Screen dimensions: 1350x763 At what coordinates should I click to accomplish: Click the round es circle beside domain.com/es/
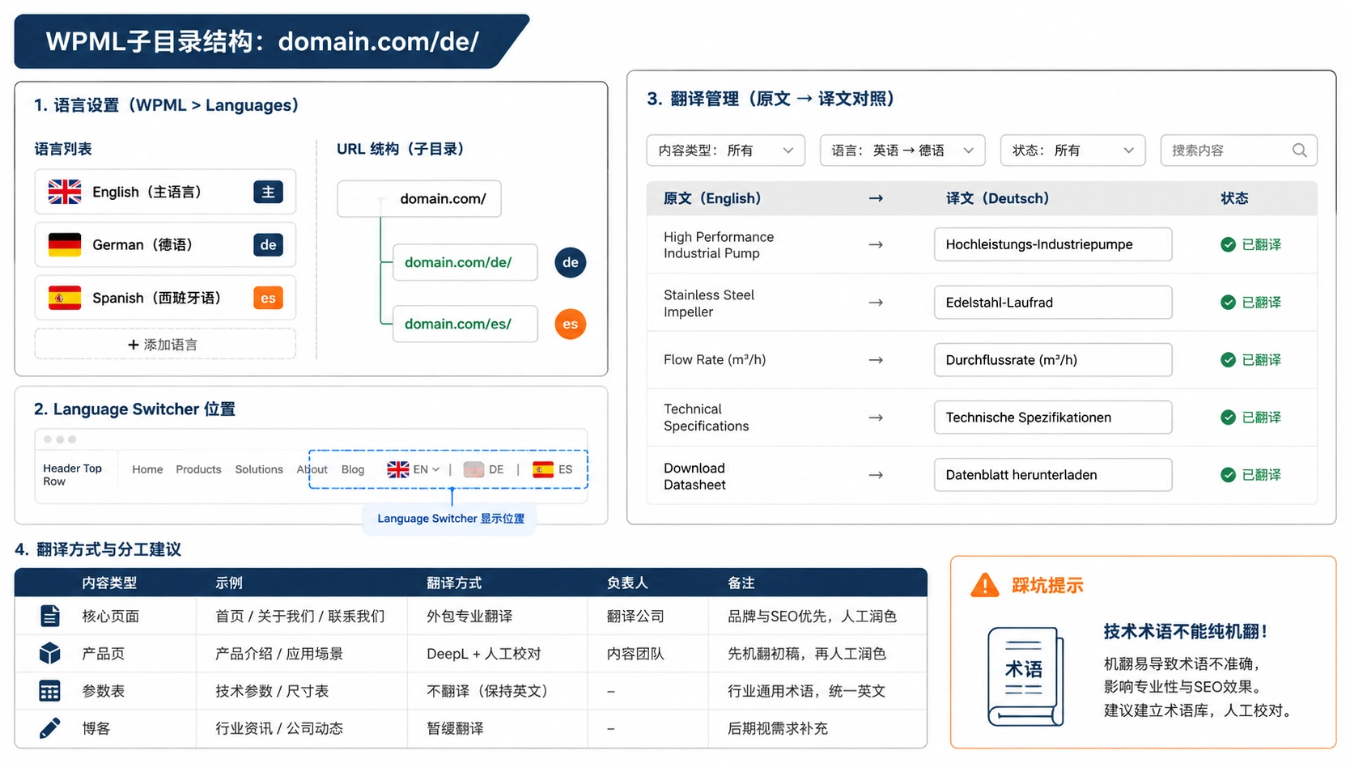pos(571,324)
